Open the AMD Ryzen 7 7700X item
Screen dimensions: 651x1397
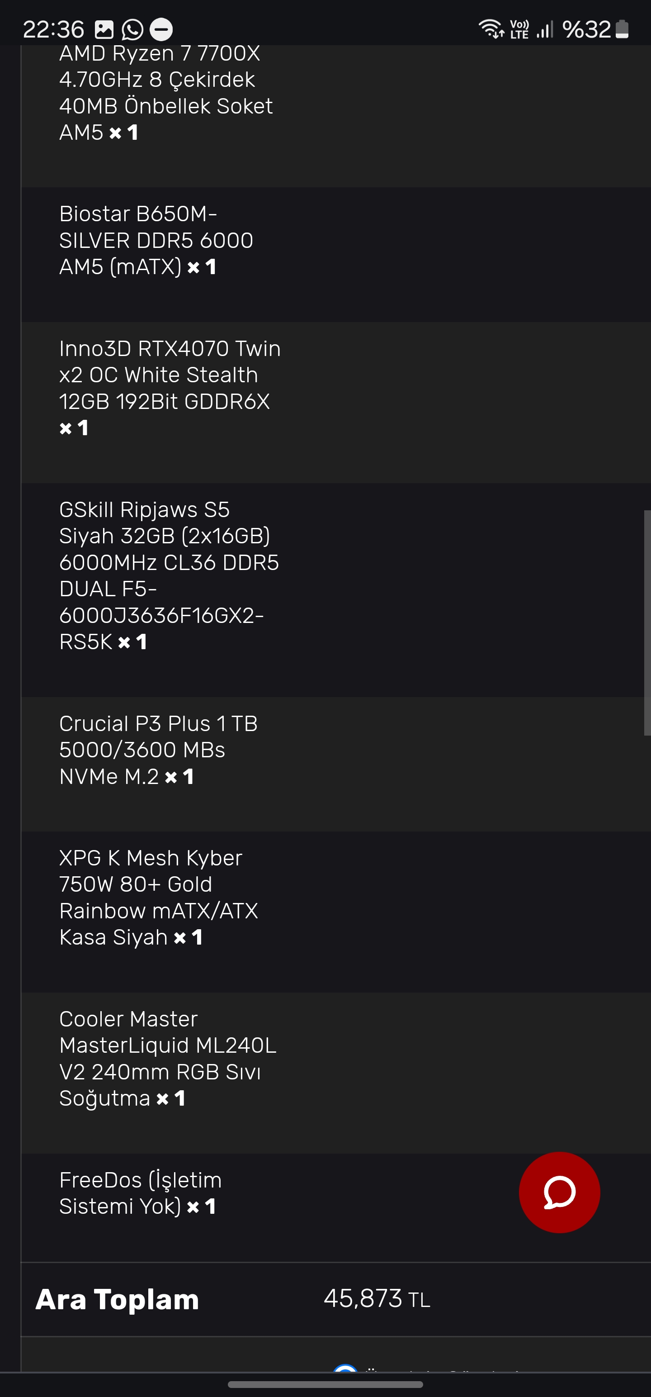165,93
